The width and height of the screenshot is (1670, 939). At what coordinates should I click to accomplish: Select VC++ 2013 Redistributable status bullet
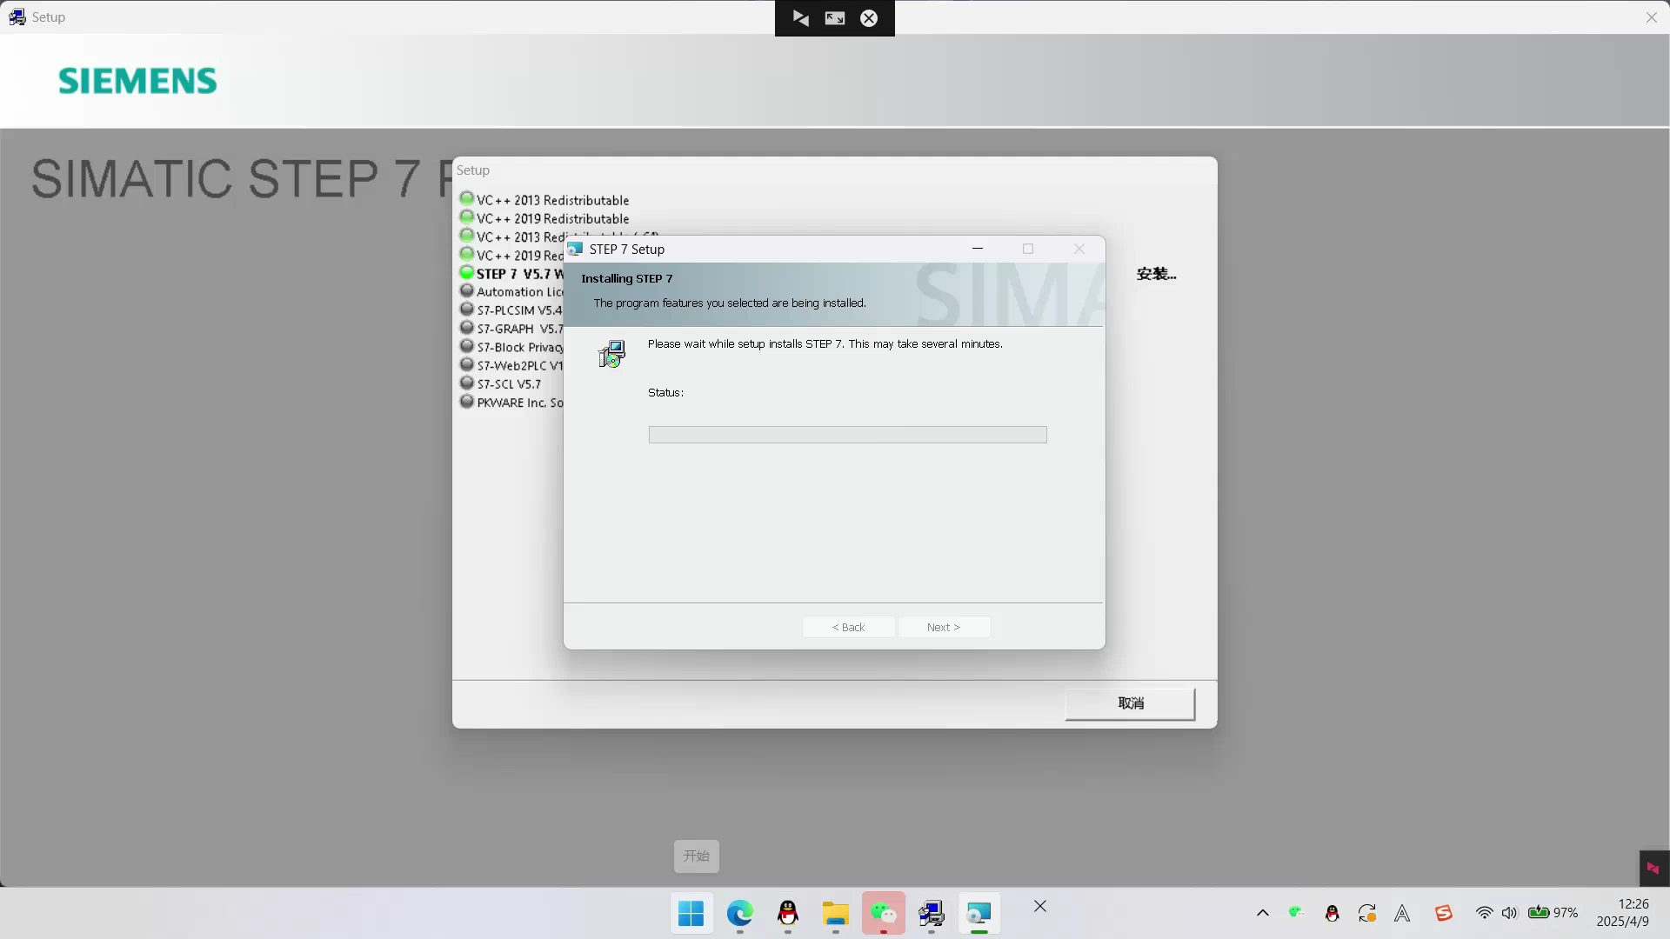tap(467, 198)
